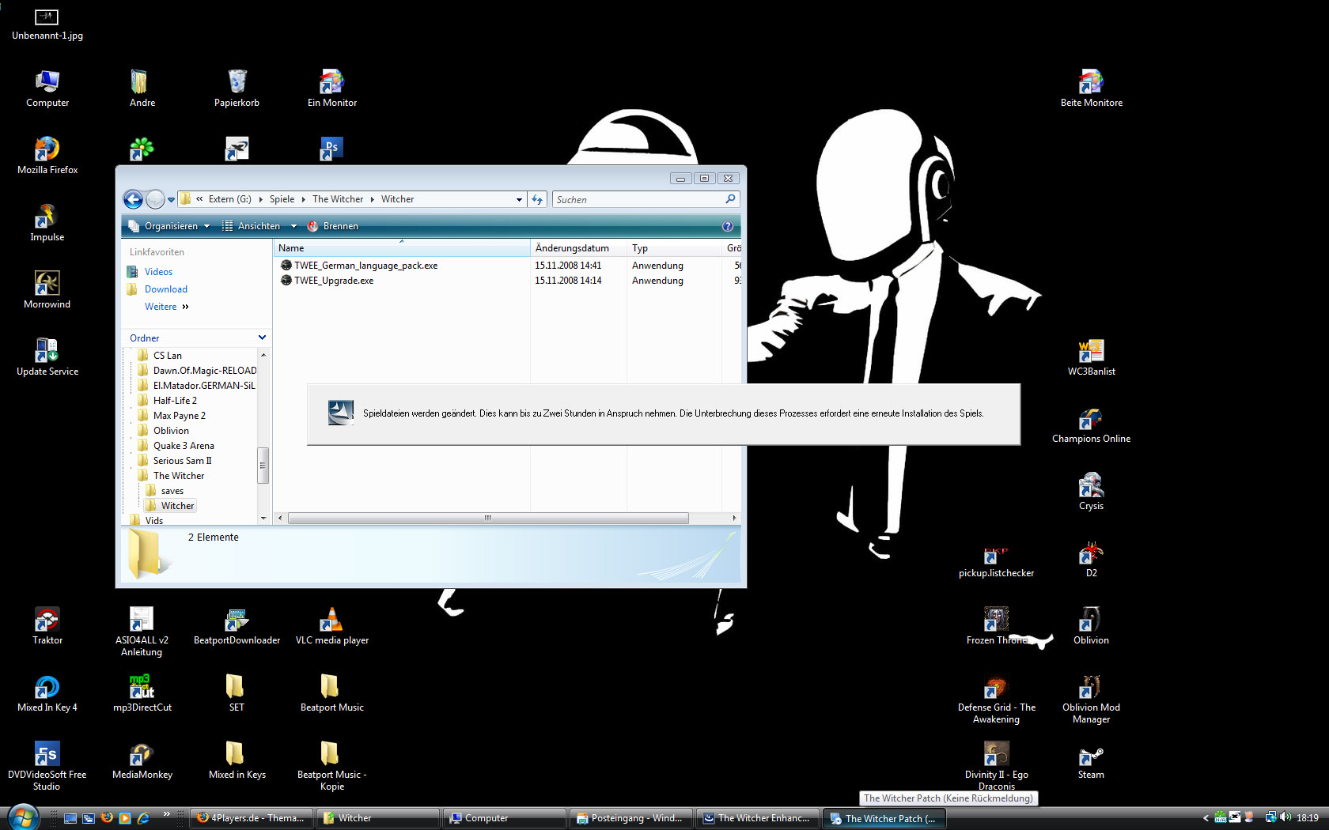Launch the Morrowind desktop shortcut
The height and width of the screenshot is (830, 1329).
(x=47, y=289)
